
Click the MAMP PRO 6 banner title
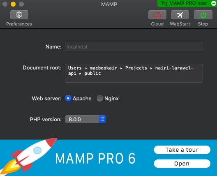[95, 158]
